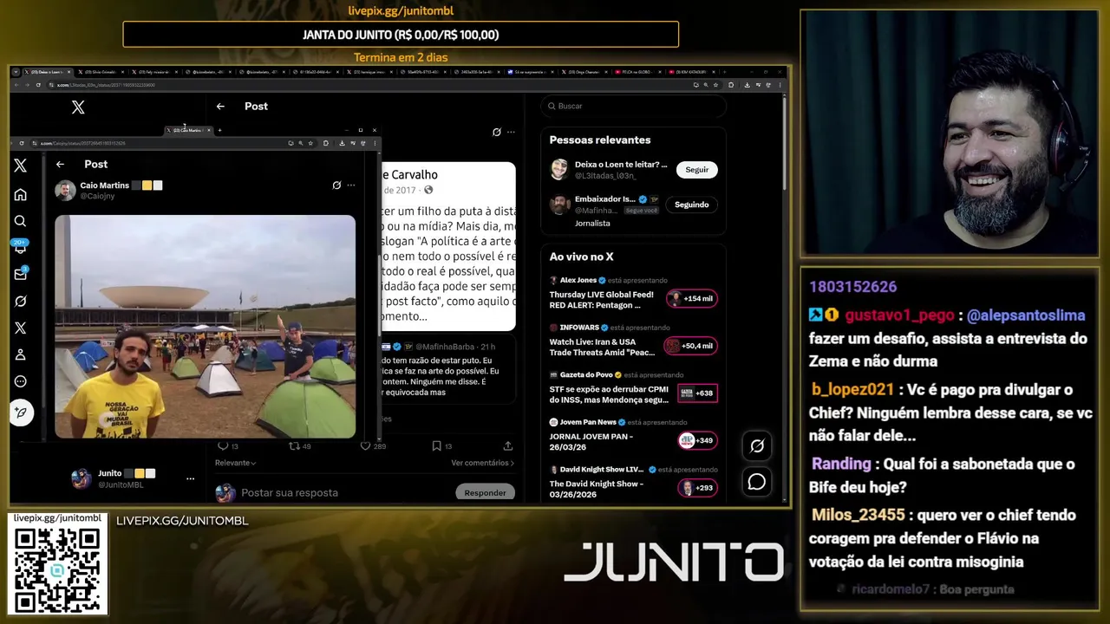Open three-dot menu on rear window post
1110x624 pixels.
[511, 132]
